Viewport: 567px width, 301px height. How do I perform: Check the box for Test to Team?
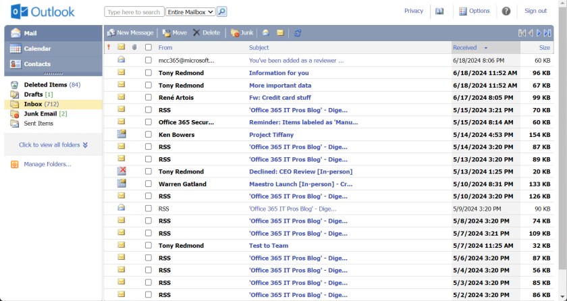pos(148,246)
